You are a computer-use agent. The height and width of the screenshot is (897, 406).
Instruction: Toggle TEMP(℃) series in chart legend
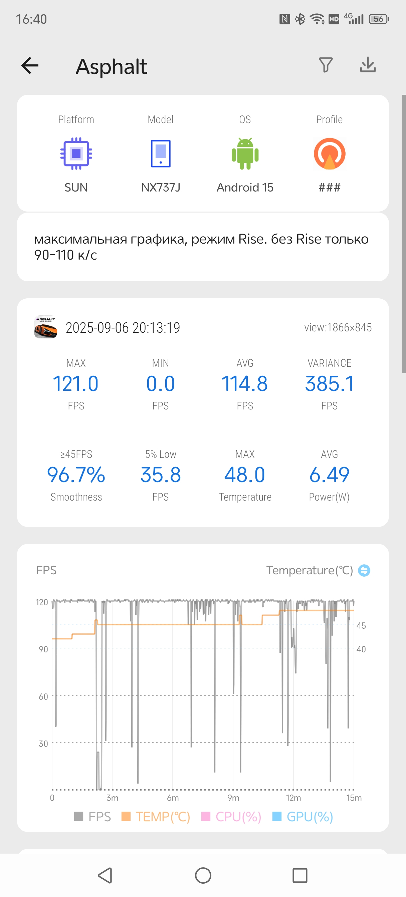(156, 817)
